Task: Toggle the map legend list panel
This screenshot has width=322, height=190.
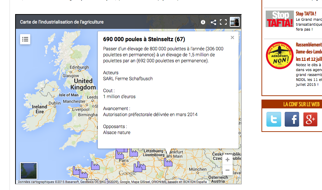Action: tap(25, 39)
